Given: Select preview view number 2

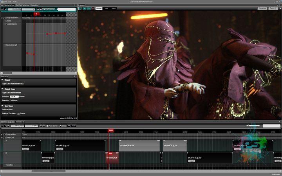Looking at the screenshot, I should coord(88,8).
